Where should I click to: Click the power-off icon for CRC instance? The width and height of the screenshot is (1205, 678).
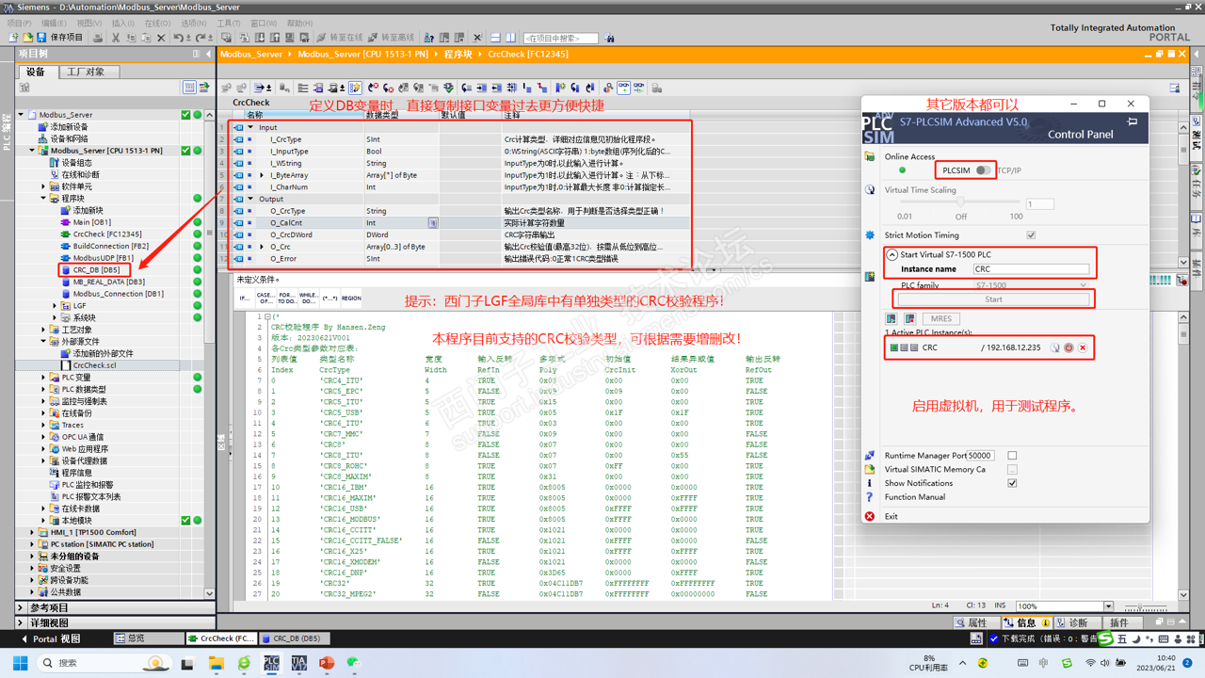tap(1068, 347)
